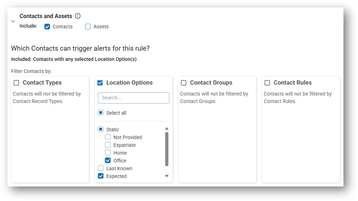Screen dimensions: 358x201
Task: Click the Location Options search field
Action: (x=133, y=98)
